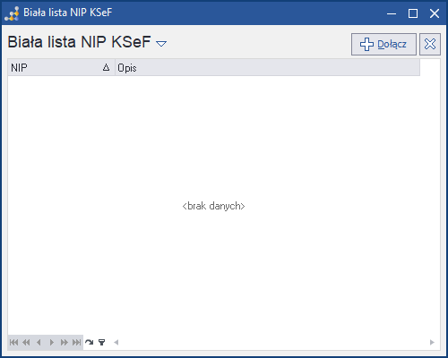448x358 pixels.
Task: Sort the list by the NIP column header
Action: pos(61,68)
